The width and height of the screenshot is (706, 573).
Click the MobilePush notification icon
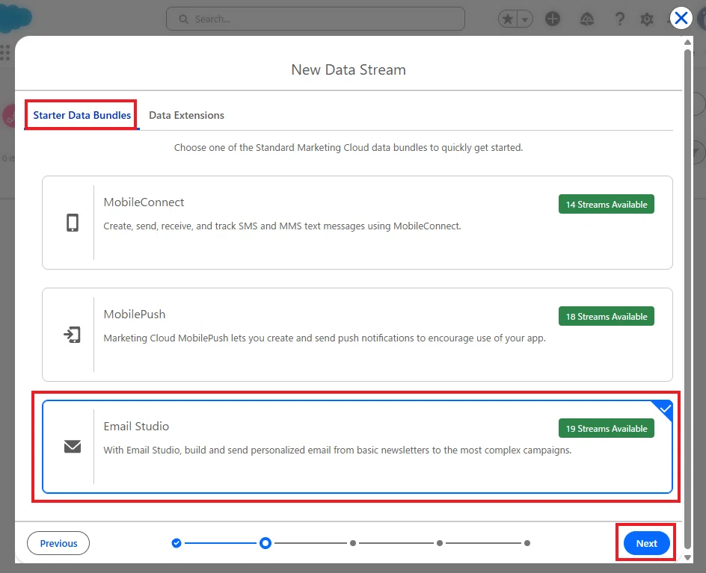(x=72, y=335)
